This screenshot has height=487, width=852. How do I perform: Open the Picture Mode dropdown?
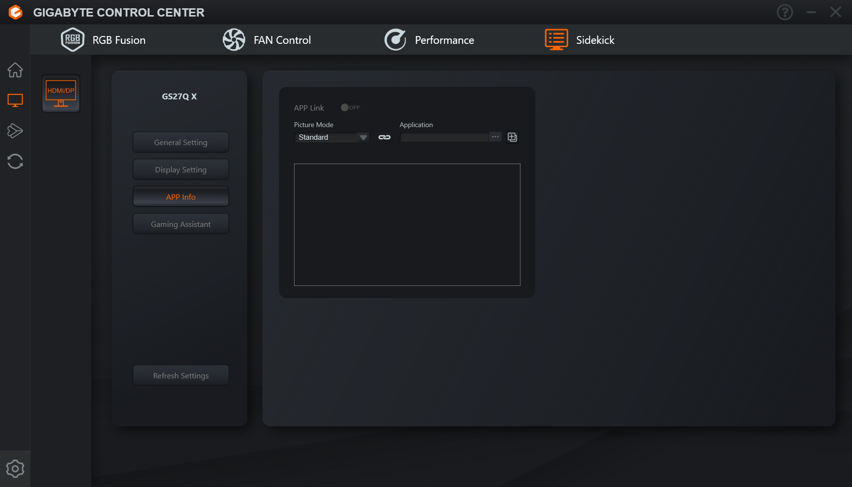pos(332,137)
